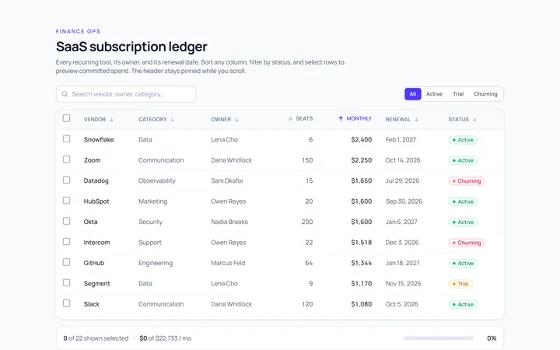Click Sam Okafor owner cell
This screenshot has height=350, width=560.
point(227,180)
